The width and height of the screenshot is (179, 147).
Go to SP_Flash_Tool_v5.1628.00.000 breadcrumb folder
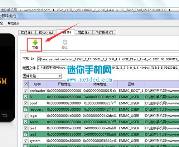click(143, 10)
